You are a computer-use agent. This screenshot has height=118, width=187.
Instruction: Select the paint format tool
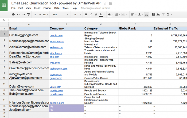click(x=28, y=14)
